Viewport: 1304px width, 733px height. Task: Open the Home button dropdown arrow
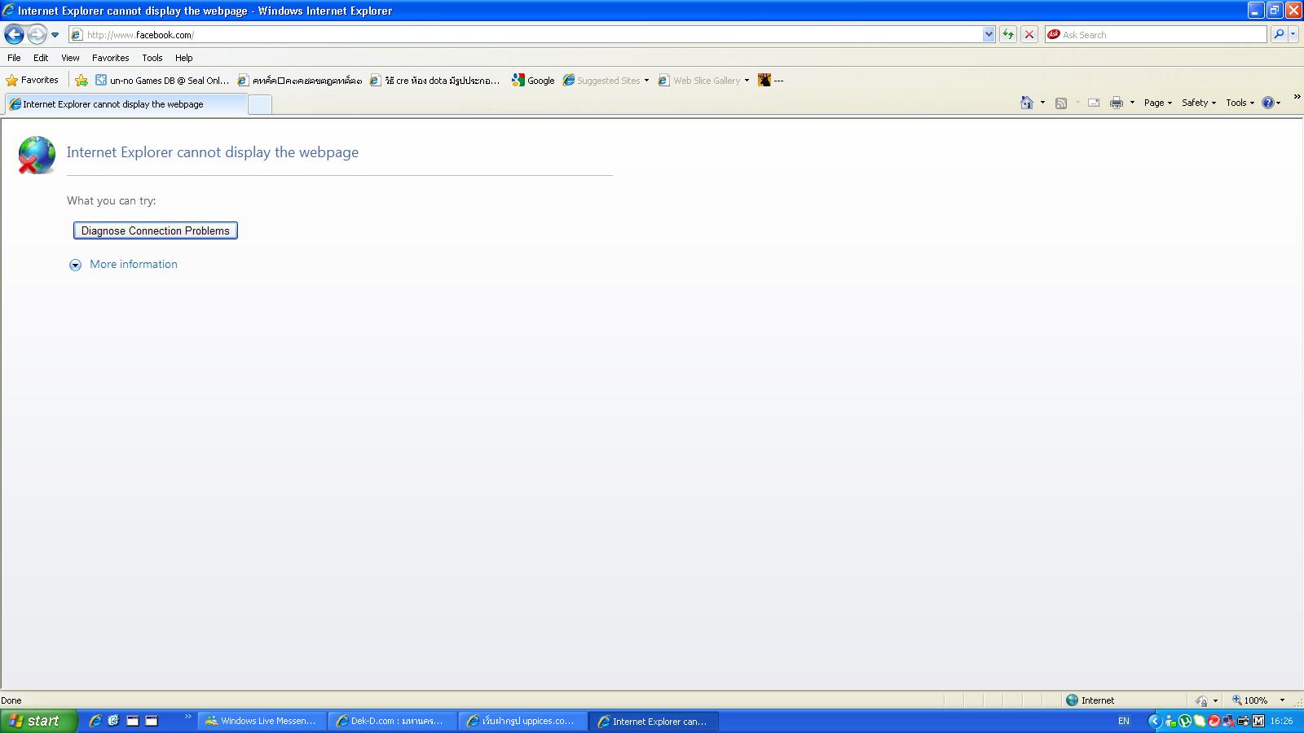click(1042, 103)
